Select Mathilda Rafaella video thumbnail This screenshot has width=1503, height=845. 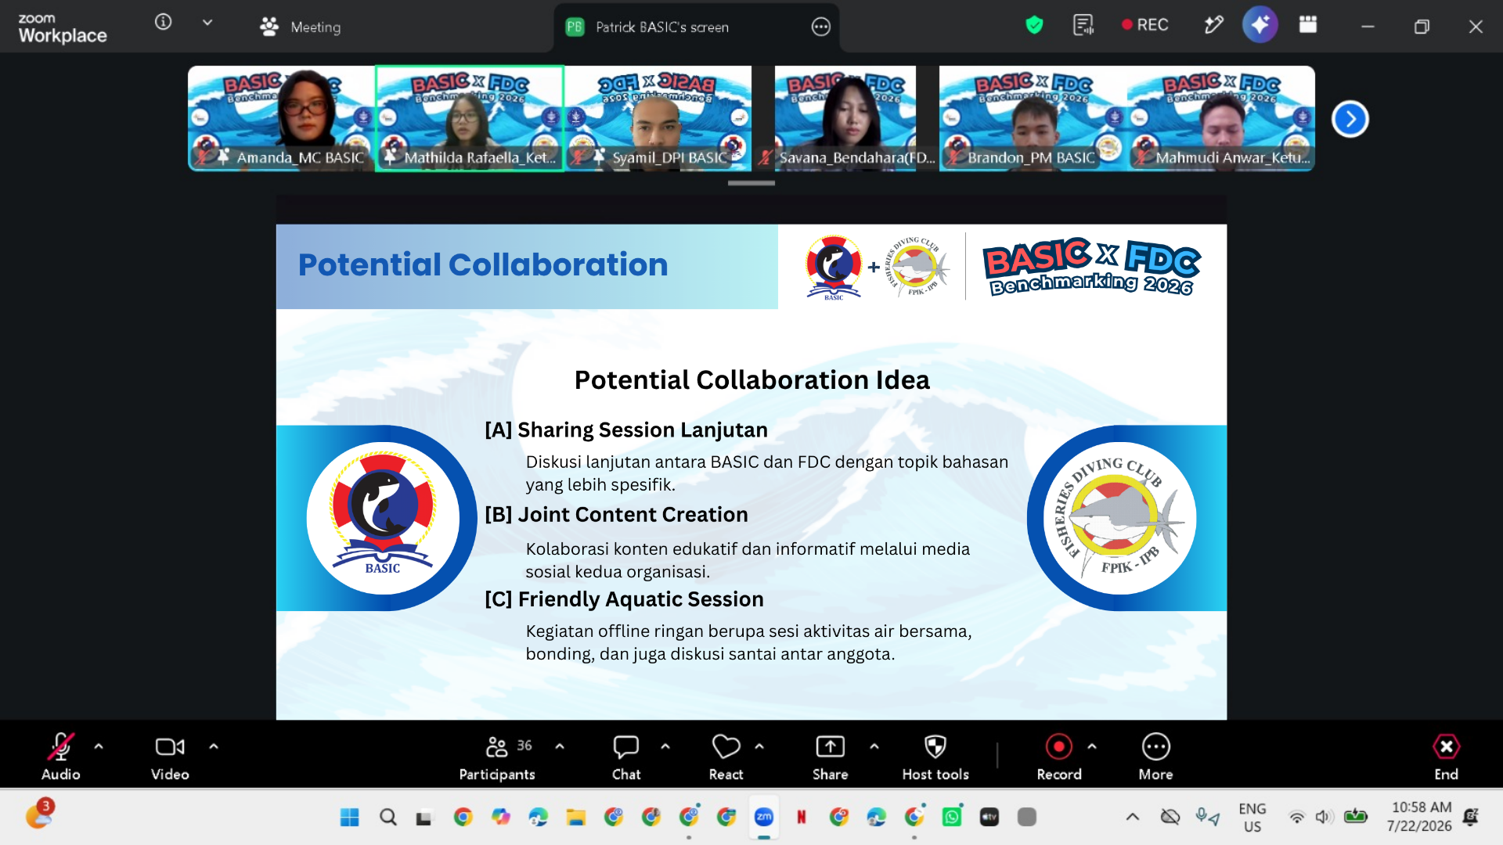pos(470,118)
